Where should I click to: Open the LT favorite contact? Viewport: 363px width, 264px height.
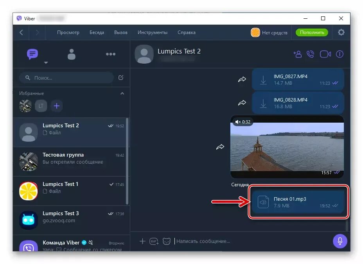pyautogui.click(x=41, y=106)
